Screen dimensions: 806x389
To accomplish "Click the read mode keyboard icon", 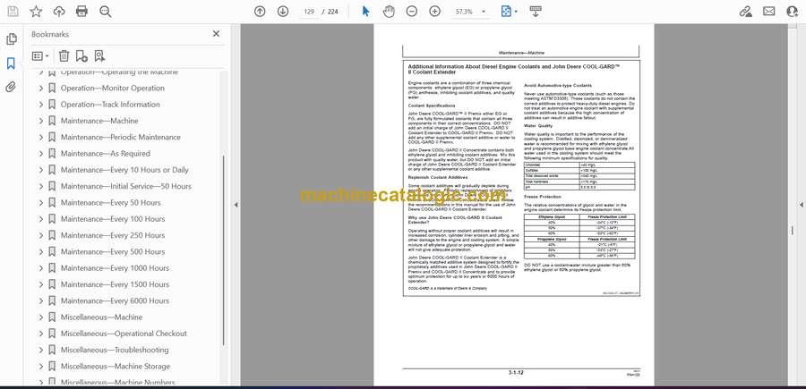I will (536, 12).
